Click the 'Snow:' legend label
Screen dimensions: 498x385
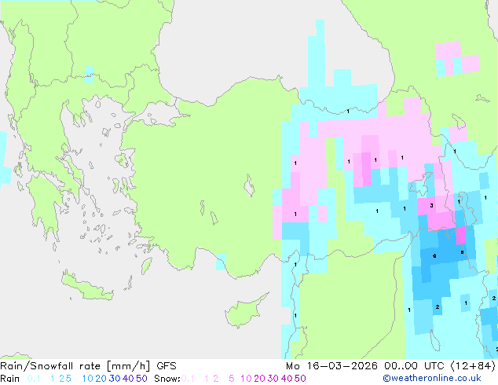coord(167,379)
